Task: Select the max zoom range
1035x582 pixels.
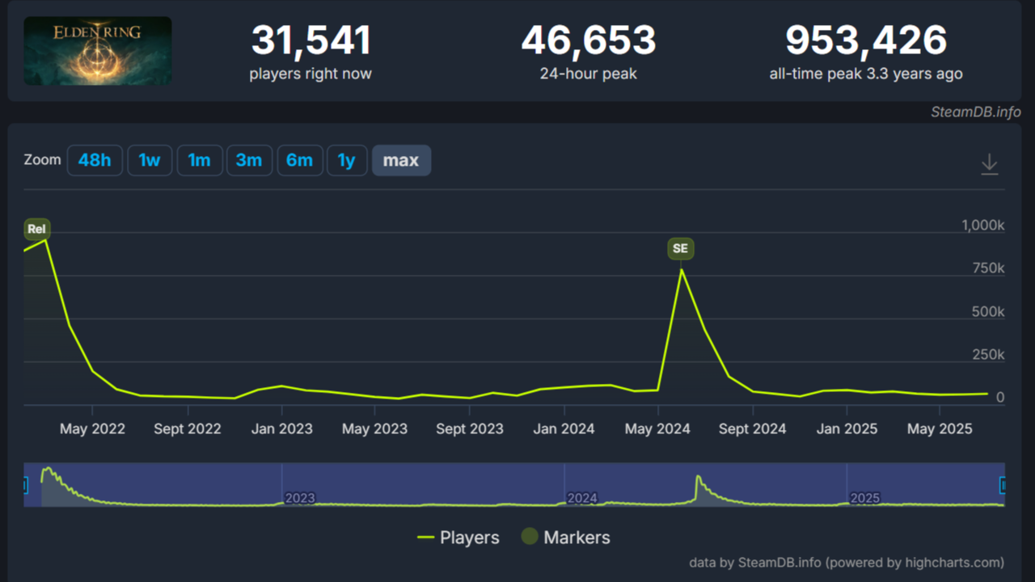Action: tap(401, 160)
